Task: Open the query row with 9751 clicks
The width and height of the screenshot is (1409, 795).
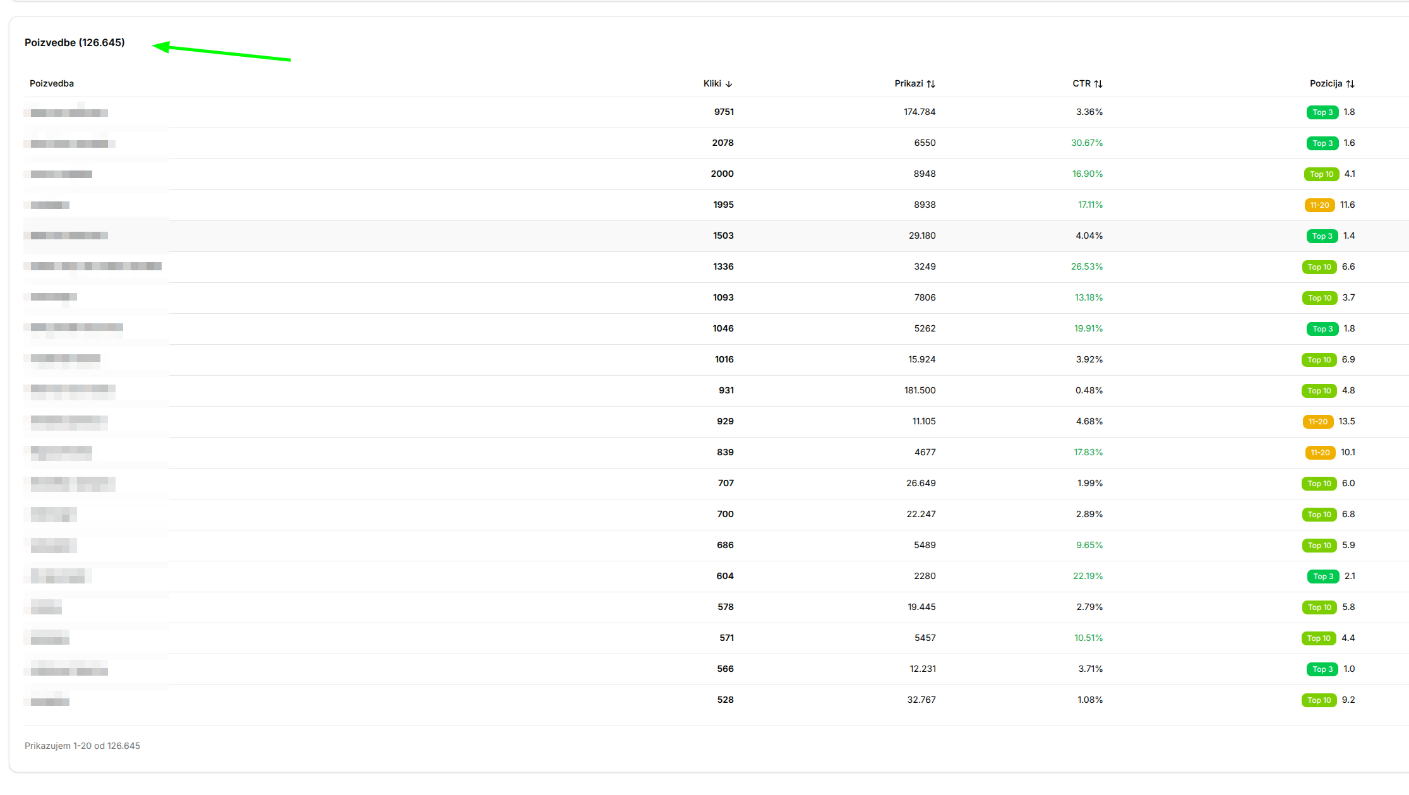Action: point(69,112)
